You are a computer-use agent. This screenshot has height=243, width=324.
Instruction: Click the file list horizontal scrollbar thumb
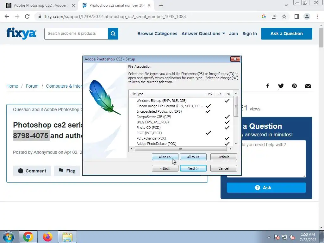click(181, 149)
